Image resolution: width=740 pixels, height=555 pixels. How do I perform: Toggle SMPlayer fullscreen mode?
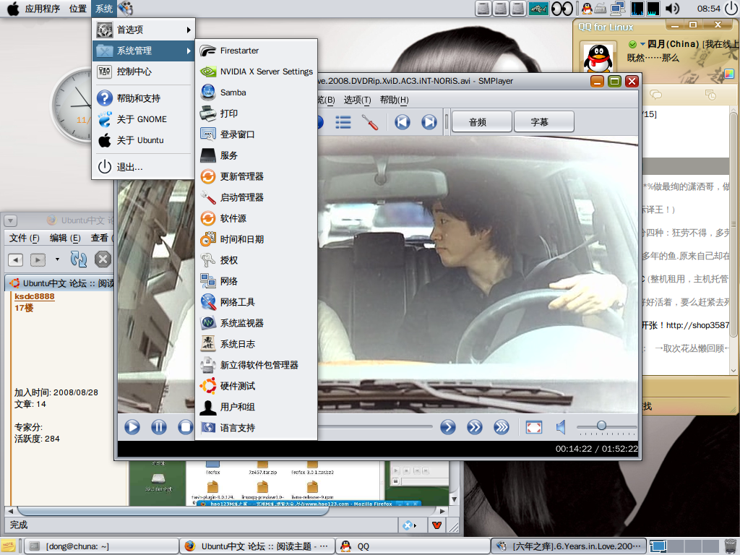[x=534, y=428]
